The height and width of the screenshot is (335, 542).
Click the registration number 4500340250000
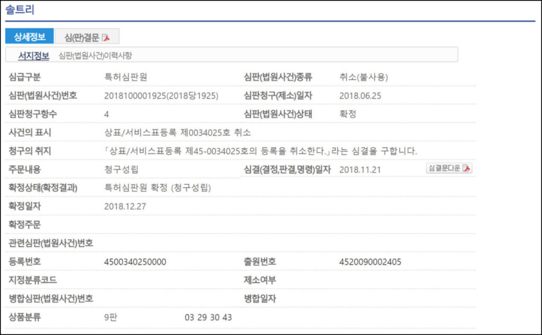(x=135, y=262)
